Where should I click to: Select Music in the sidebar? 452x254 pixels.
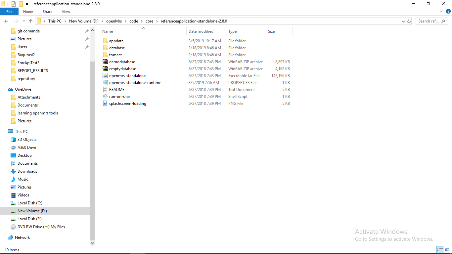click(x=23, y=179)
